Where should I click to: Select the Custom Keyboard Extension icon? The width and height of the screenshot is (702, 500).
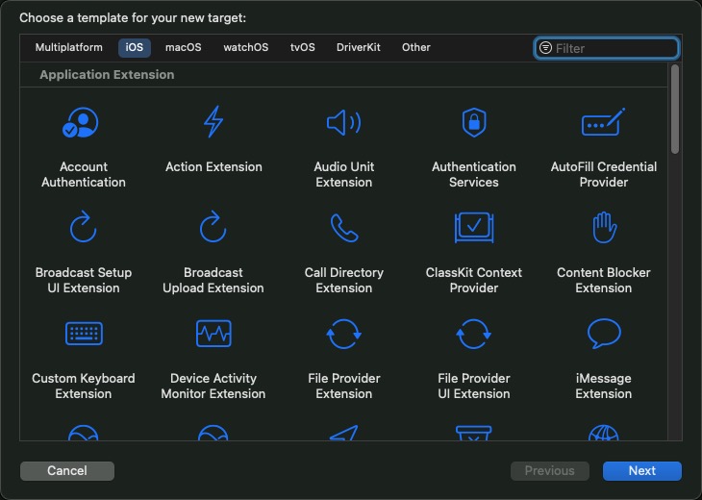(x=85, y=334)
